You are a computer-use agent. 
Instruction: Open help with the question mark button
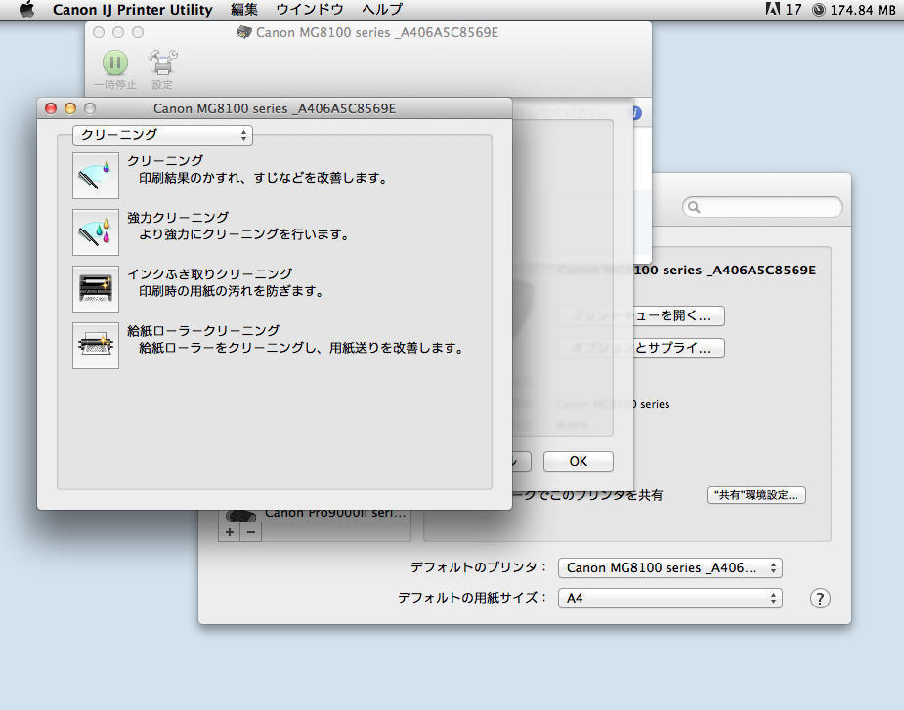click(x=820, y=599)
